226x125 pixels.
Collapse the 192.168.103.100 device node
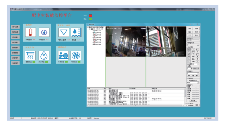[x=90, y=29]
